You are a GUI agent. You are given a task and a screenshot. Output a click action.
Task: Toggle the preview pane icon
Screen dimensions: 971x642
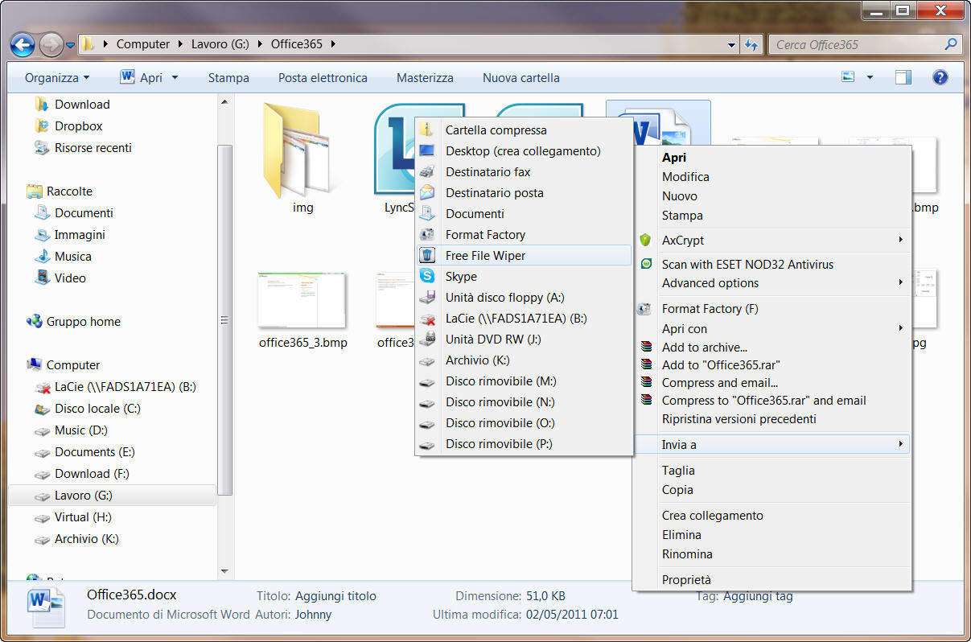point(903,78)
